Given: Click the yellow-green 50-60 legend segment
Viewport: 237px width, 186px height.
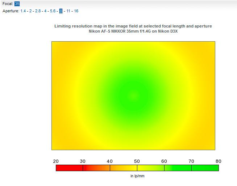Looking at the screenshot, I should (151, 168).
